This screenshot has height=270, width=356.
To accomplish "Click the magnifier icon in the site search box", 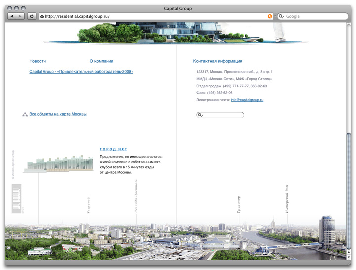I will coord(200,115).
